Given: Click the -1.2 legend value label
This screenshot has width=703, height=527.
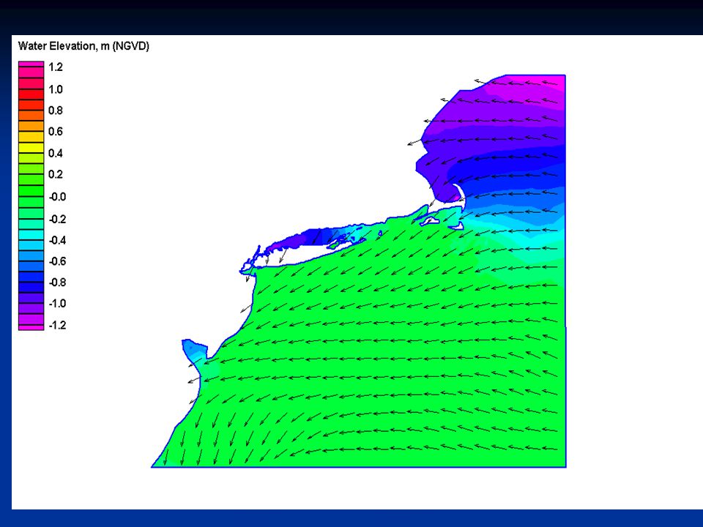Looking at the screenshot, I should coord(57,325).
